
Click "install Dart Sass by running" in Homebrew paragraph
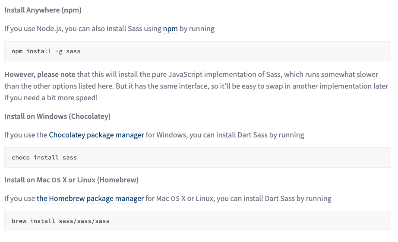(287, 198)
